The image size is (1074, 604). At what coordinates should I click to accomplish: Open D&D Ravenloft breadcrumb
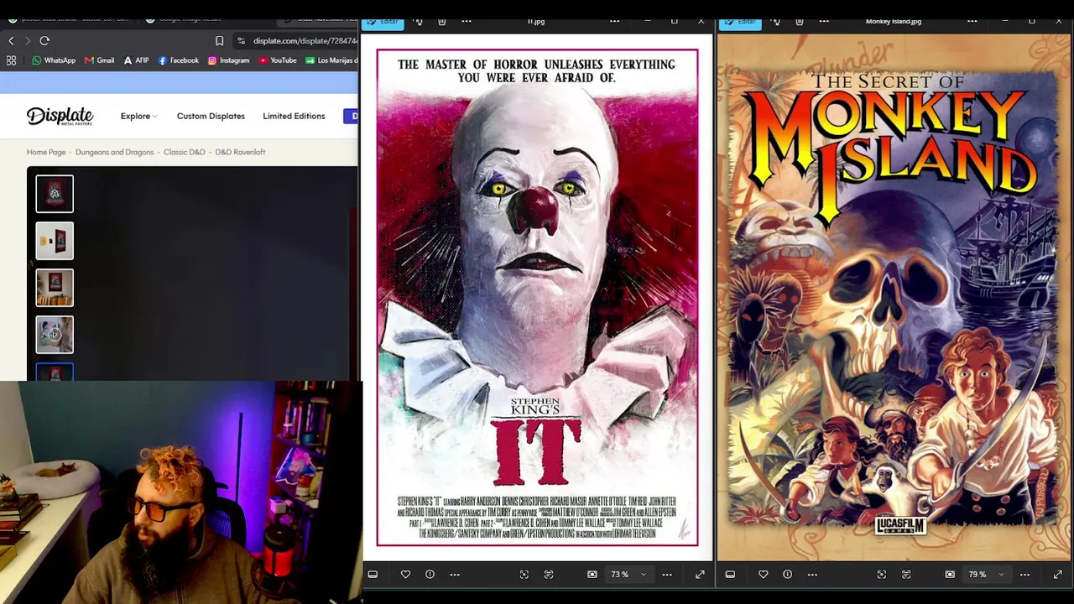point(240,152)
